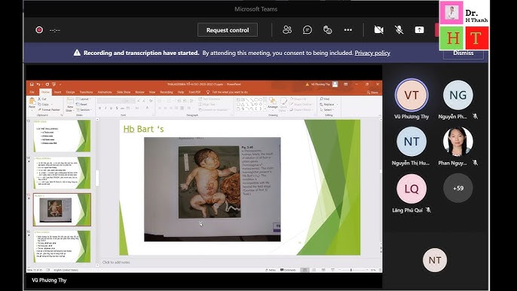Screen dimensions: 517x291
Task: Click Start From Beginning quick access icon
Action: pos(54,84)
